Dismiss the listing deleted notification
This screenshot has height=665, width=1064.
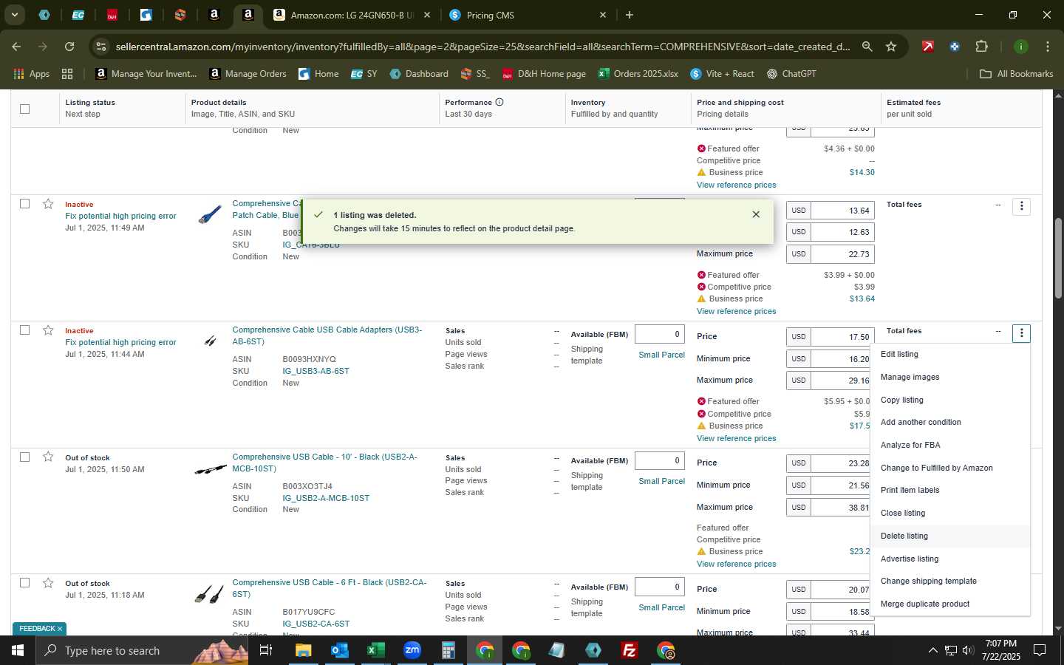coord(756,214)
